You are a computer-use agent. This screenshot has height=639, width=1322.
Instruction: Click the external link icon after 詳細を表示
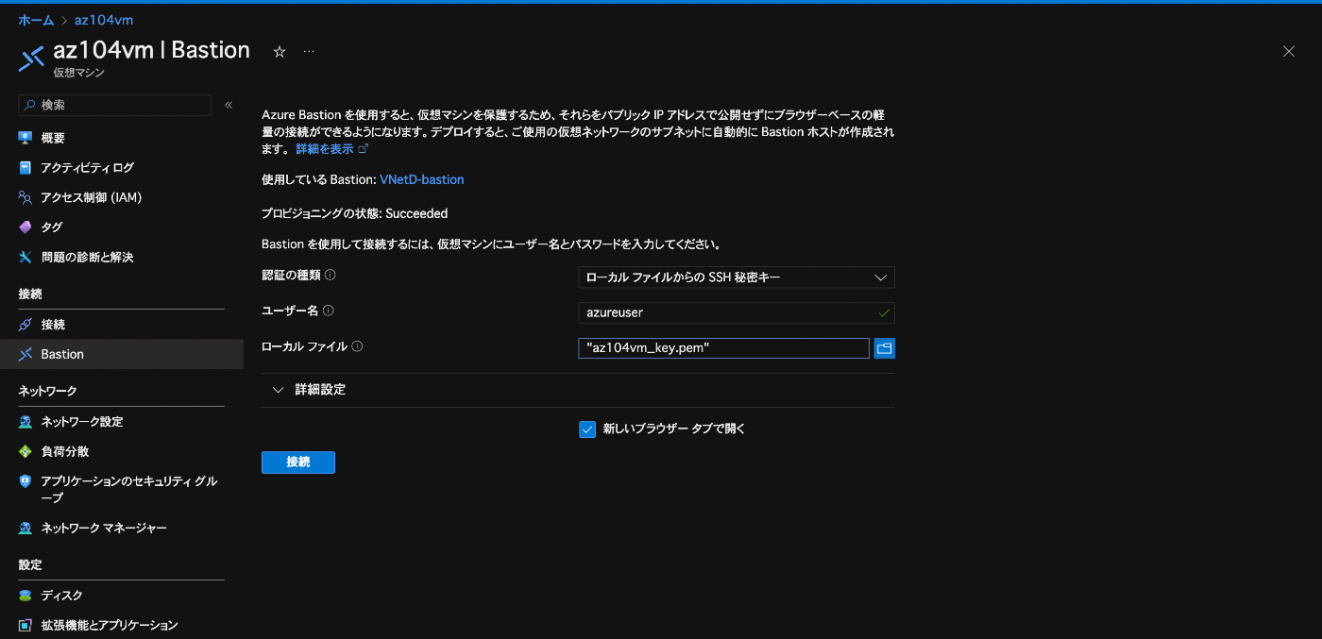tap(364, 149)
